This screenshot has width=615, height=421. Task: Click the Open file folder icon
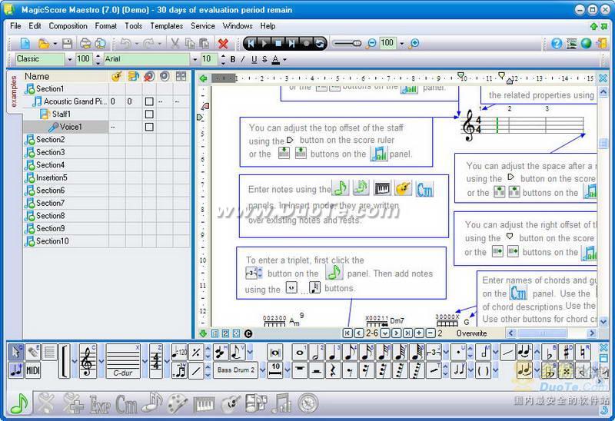tap(44, 43)
